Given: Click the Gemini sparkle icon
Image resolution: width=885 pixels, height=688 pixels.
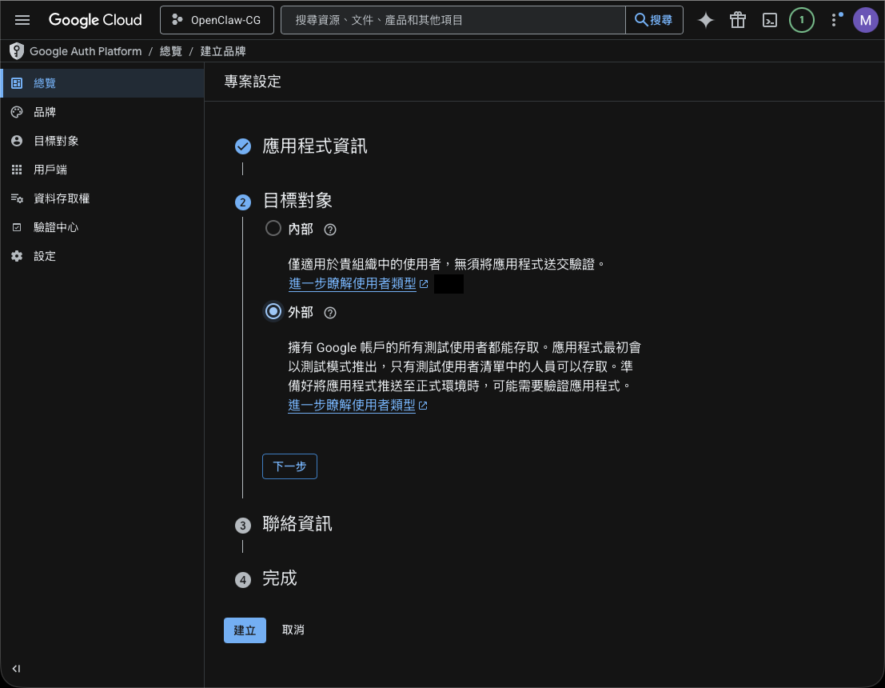Looking at the screenshot, I should [705, 21].
